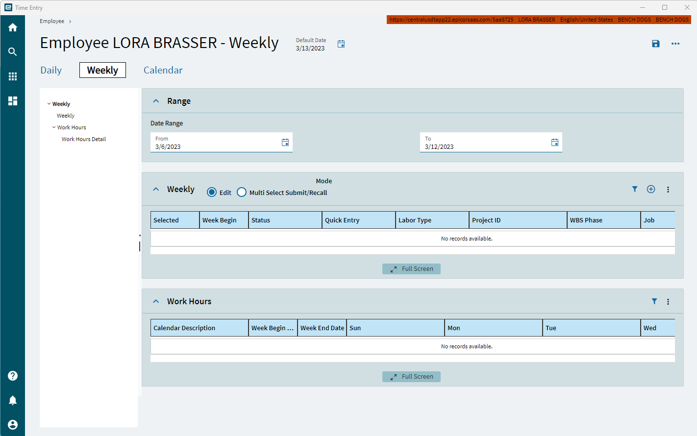
Task: Collapse the Range panel
Action: click(156, 101)
